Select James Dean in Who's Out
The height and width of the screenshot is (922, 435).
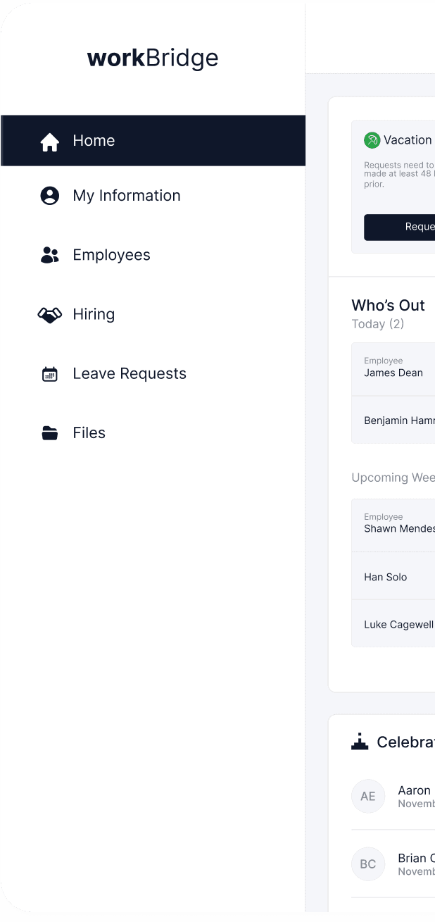point(393,373)
